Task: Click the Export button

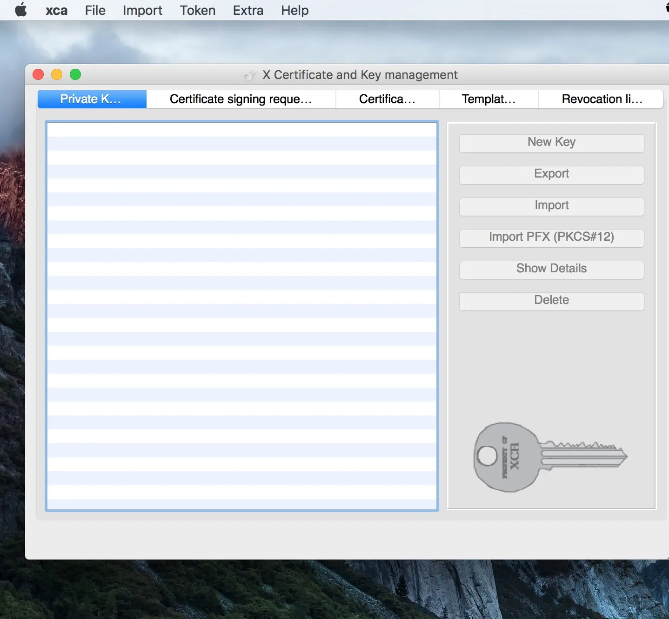Action: point(552,174)
